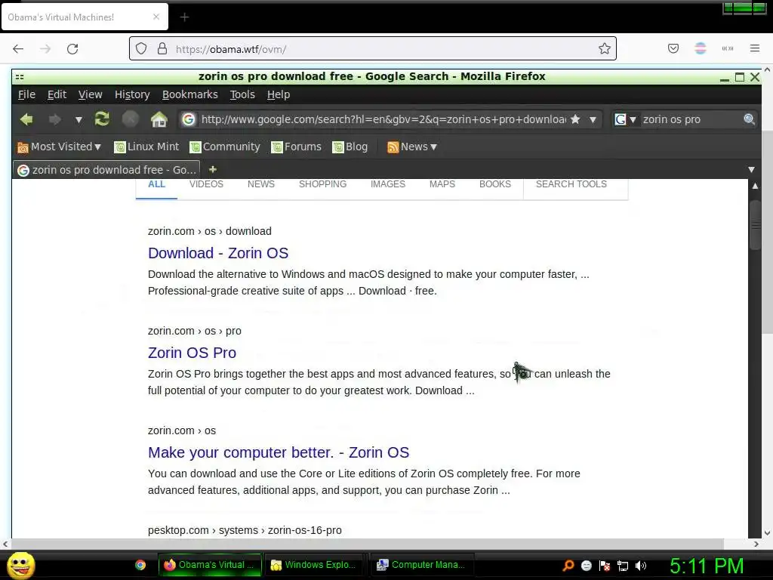This screenshot has width=773, height=580.
Task: Bookmark obama.wtf with the star icon
Action: (605, 48)
